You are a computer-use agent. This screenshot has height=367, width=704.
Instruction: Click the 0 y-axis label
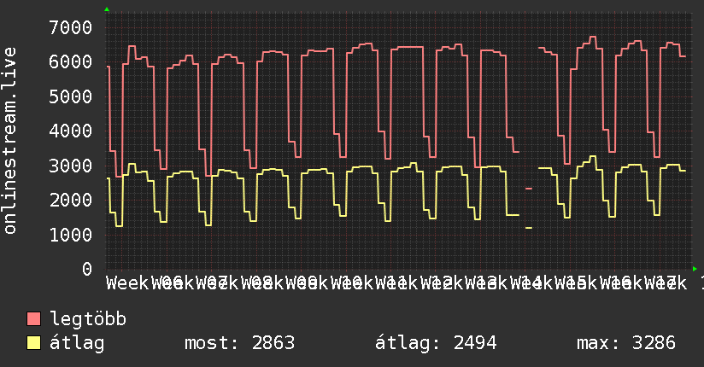[x=87, y=269]
